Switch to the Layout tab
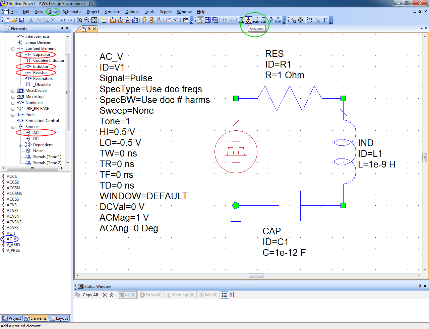Image resolution: width=429 pixels, height=329 pixels. click(59, 318)
